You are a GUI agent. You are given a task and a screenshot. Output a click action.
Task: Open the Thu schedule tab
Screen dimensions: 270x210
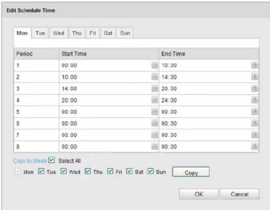(x=77, y=33)
